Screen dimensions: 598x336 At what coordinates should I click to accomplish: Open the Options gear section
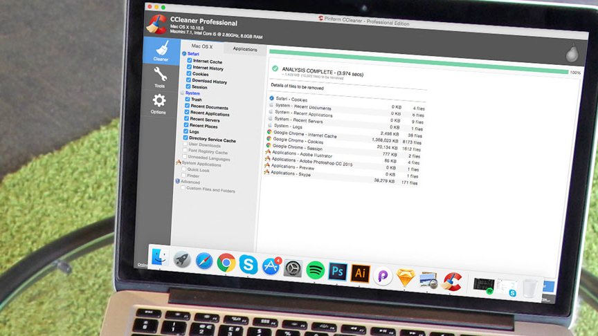pyautogui.click(x=158, y=104)
